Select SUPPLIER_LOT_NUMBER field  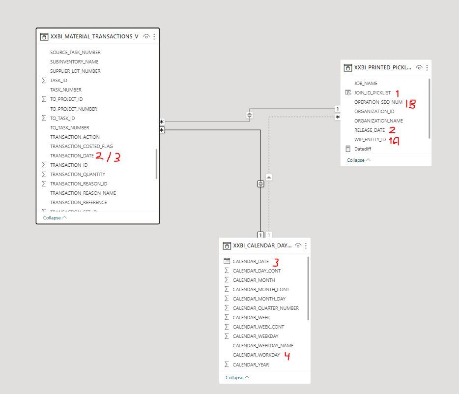75,71
